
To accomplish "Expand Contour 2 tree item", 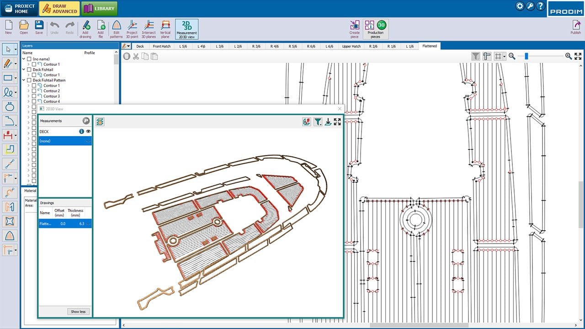I will point(29,91).
